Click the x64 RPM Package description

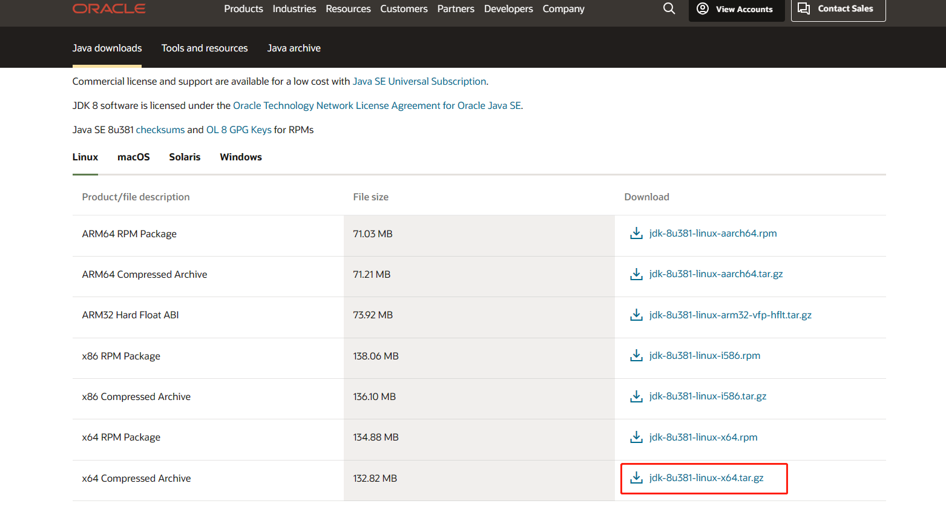[x=121, y=438]
